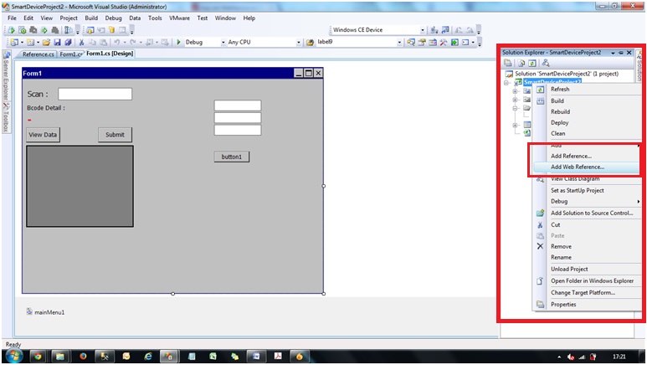
Task: Choose Add Web Reference... from the context menu
Action: click(586, 167)
